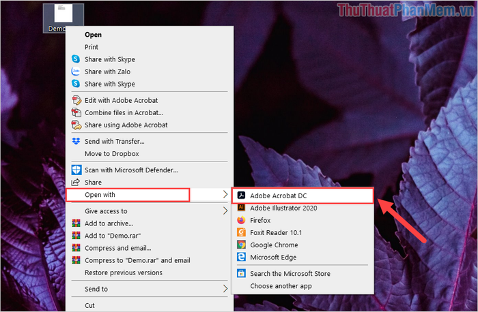
Task: Expand the Open with submenu arrow
Action: (225, 195)
